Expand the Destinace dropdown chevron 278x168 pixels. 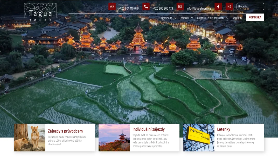click(x=175, y=18)
